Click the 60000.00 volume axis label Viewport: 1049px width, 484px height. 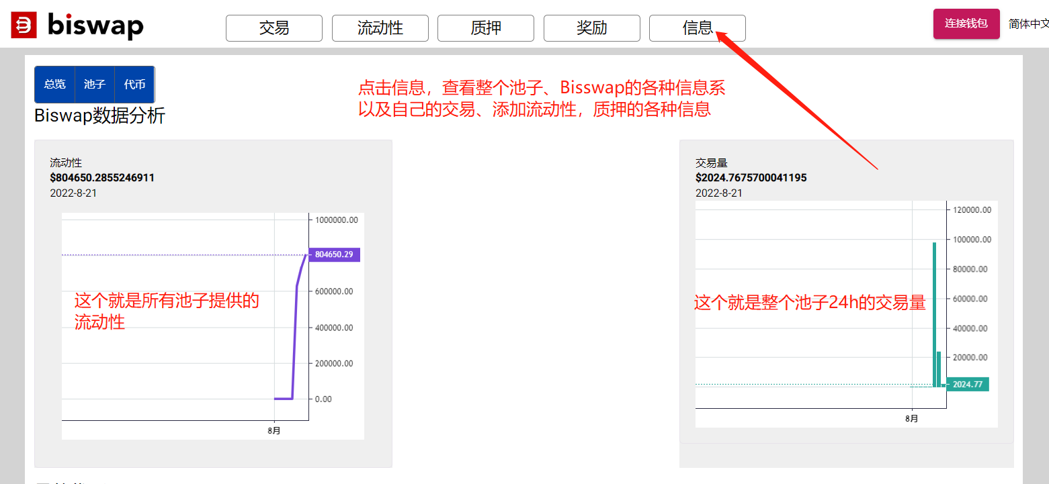tap(970, 299)
